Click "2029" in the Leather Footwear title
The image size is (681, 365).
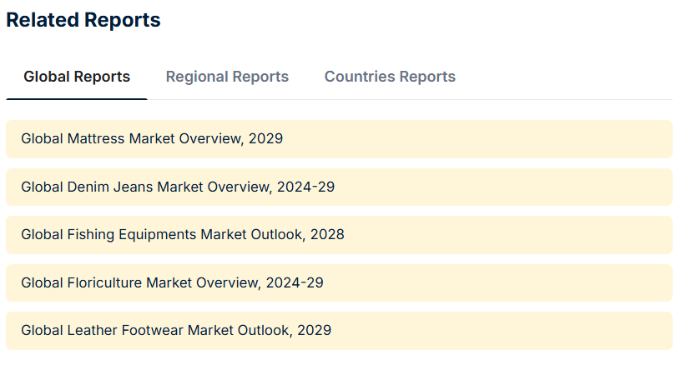314,330
